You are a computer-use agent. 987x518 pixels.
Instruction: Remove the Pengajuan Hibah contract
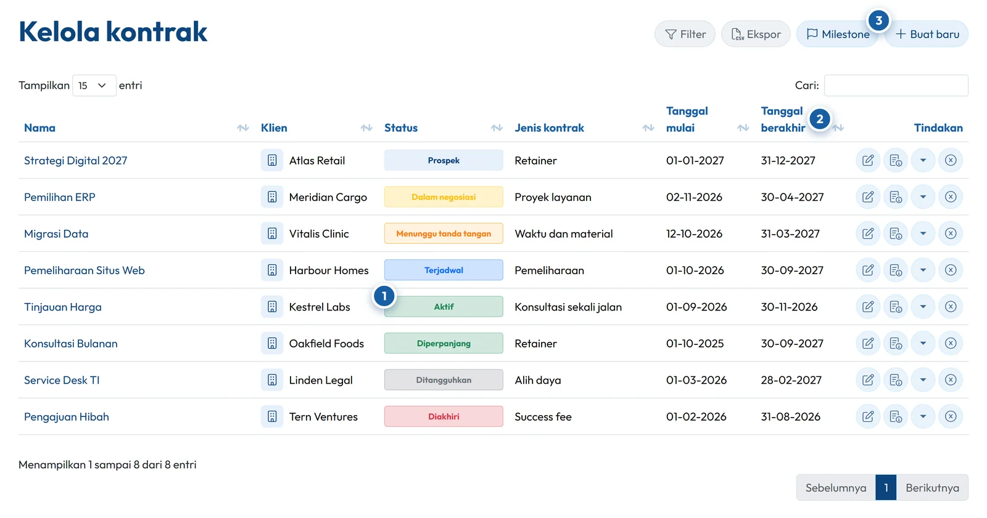(951, 416)
